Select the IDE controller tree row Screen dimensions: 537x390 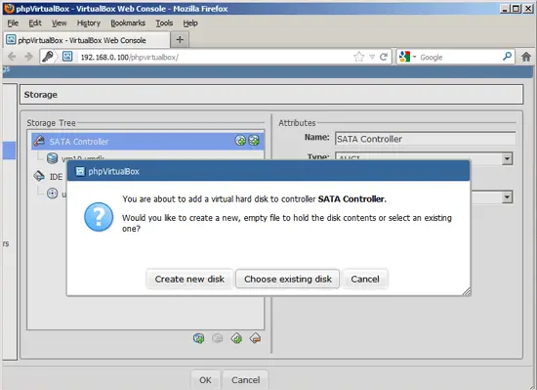pyautogui.click(x=50, y=177)
